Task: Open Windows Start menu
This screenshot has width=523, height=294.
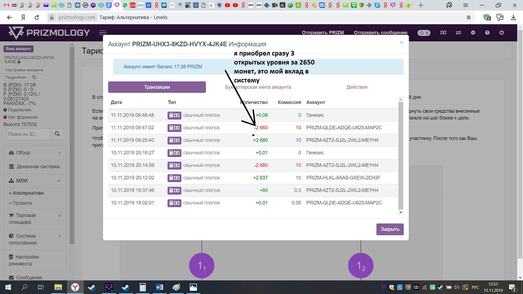Action: pyautogui.click(x=8, y=287)
